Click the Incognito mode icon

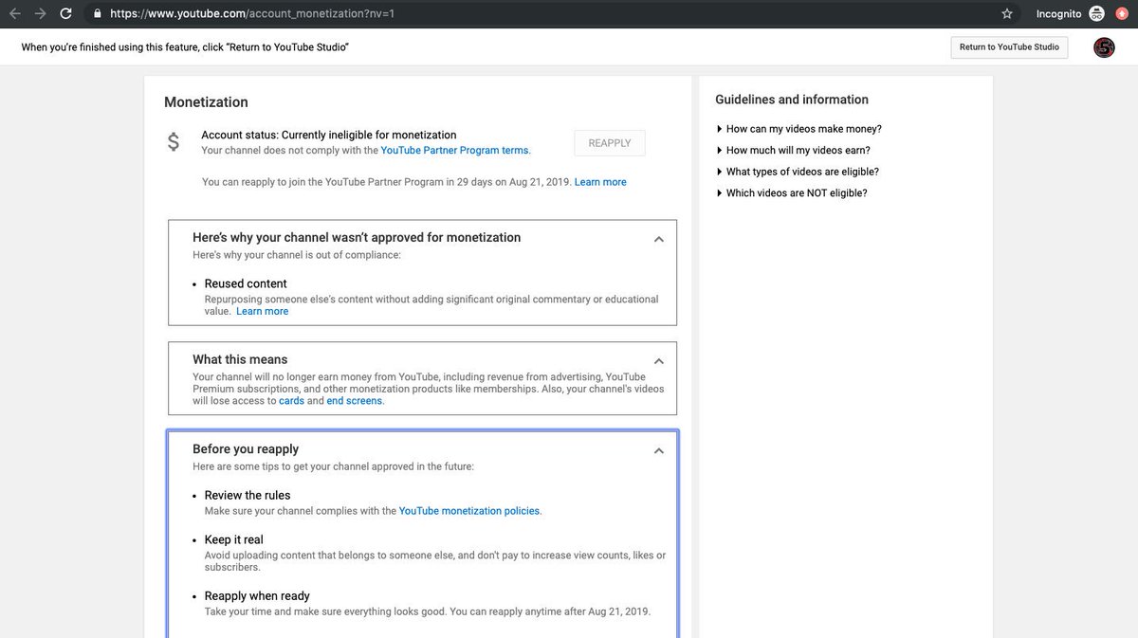coord(1096,14)
